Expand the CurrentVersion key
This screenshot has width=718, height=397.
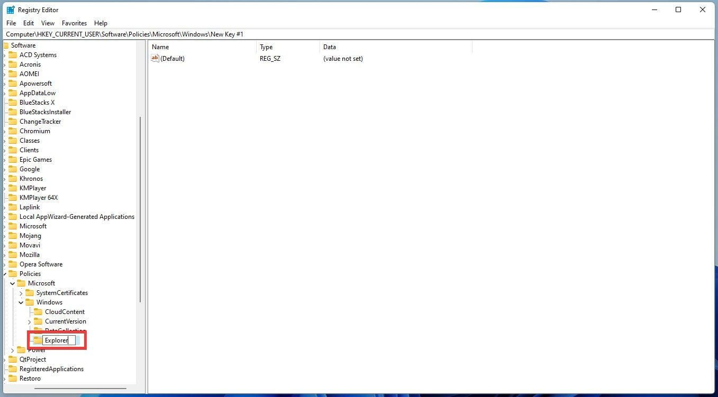pos(30,321)
